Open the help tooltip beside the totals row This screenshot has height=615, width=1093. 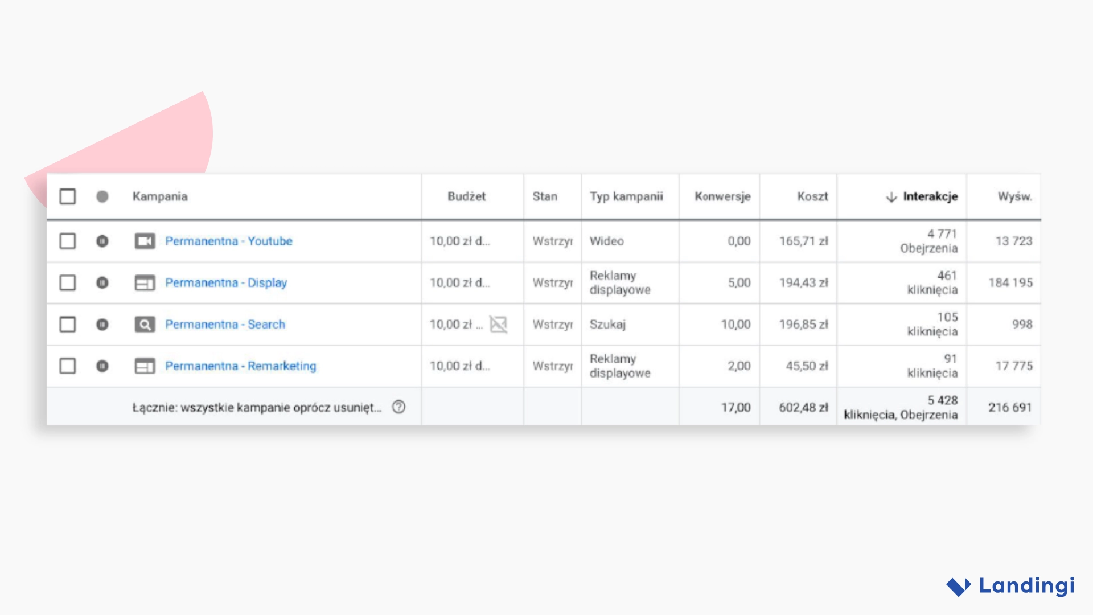pyautogui.click(x=398, y=407)
